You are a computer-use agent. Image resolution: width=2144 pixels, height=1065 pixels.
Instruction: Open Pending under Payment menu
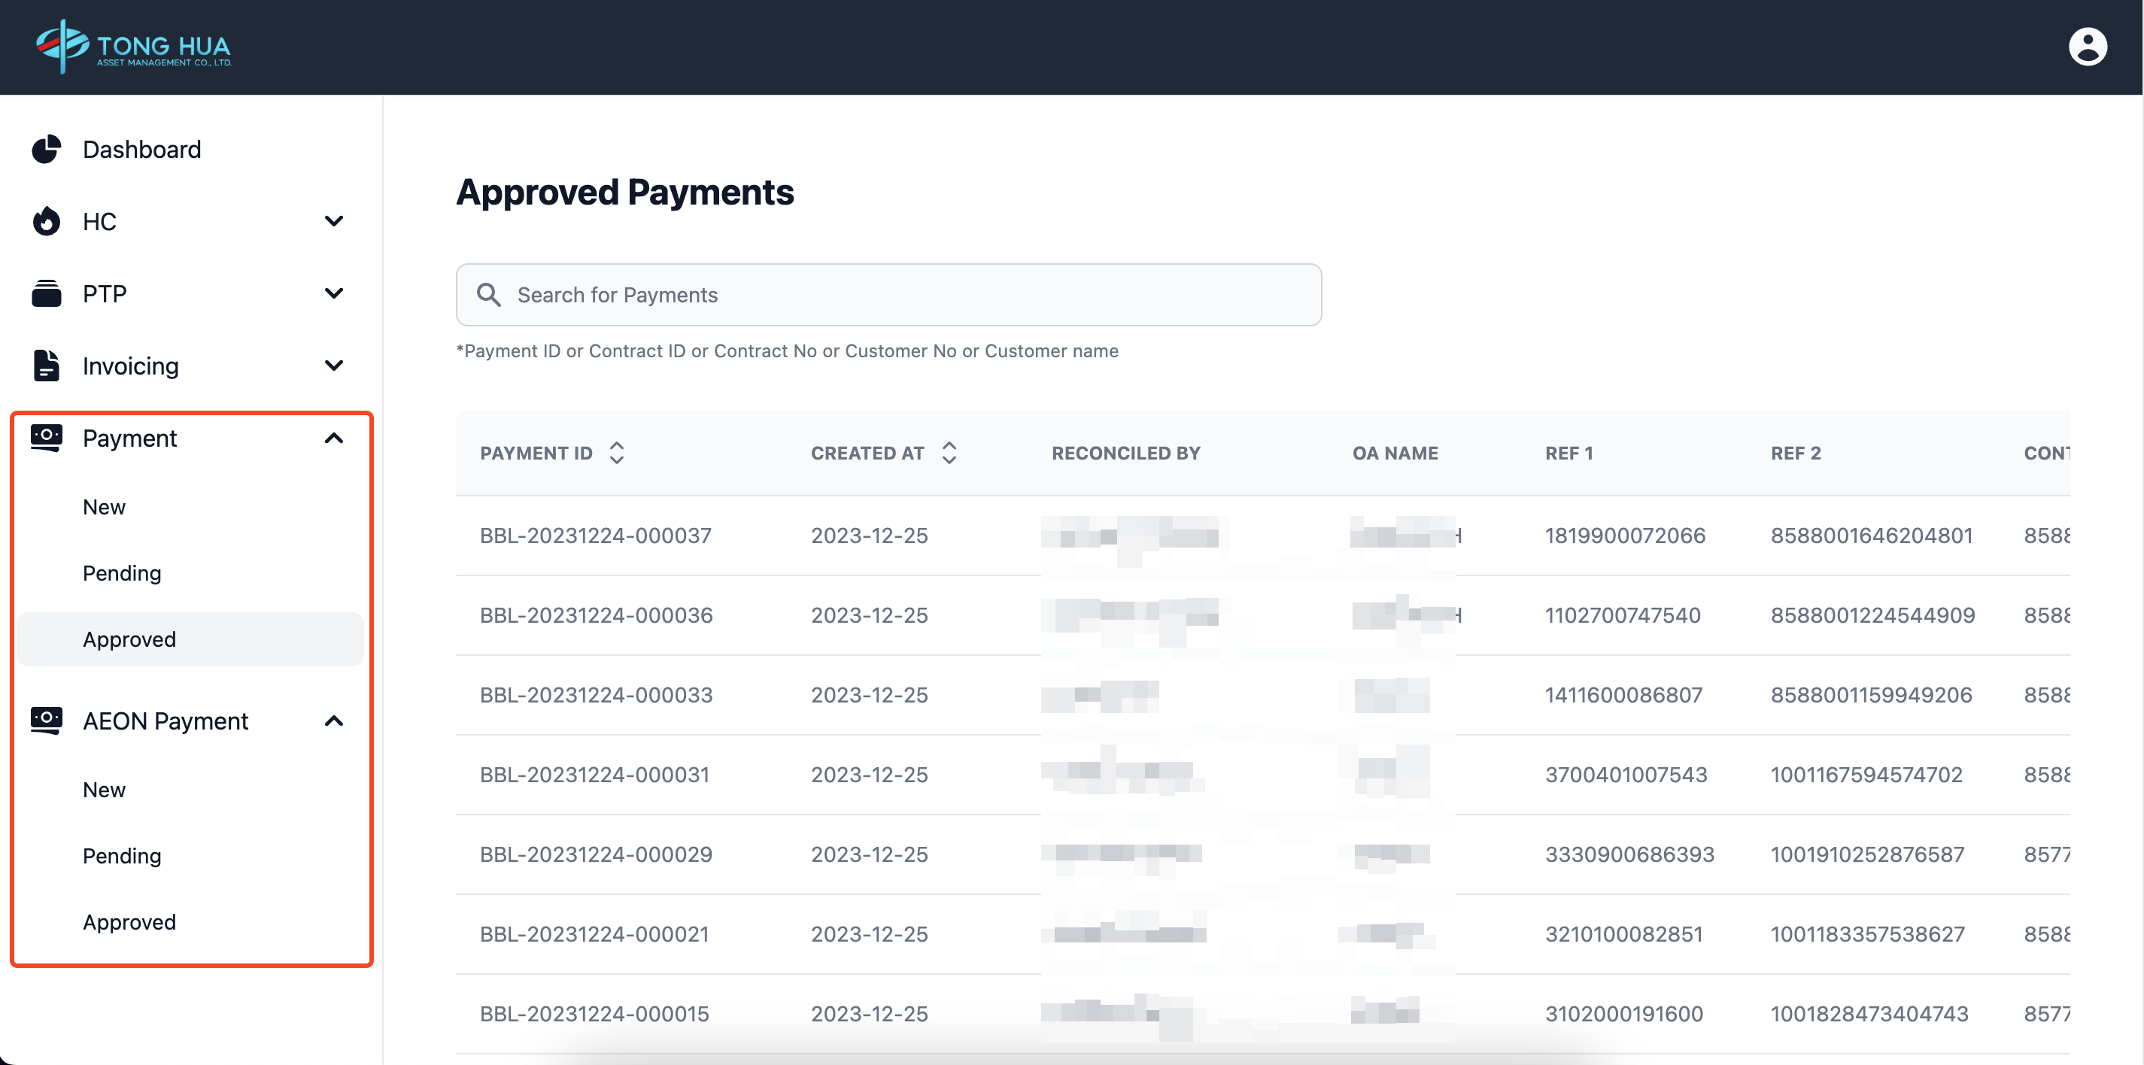tap(122, 573)
